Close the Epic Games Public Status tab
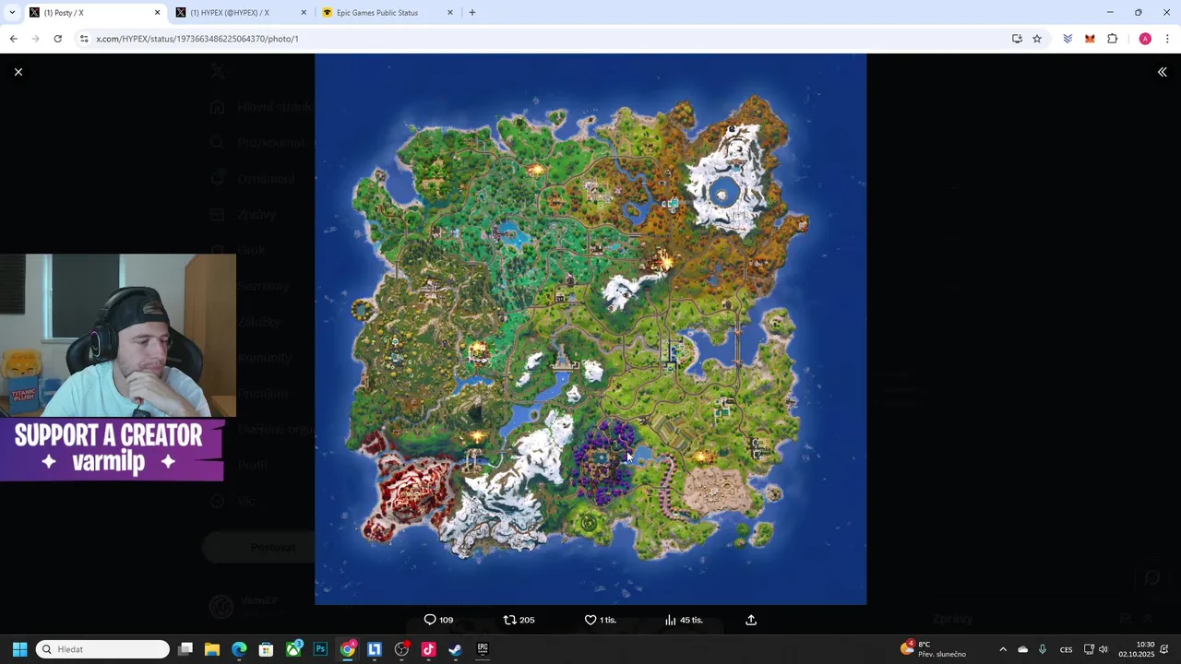1181x664 pixels. point(450,13)
